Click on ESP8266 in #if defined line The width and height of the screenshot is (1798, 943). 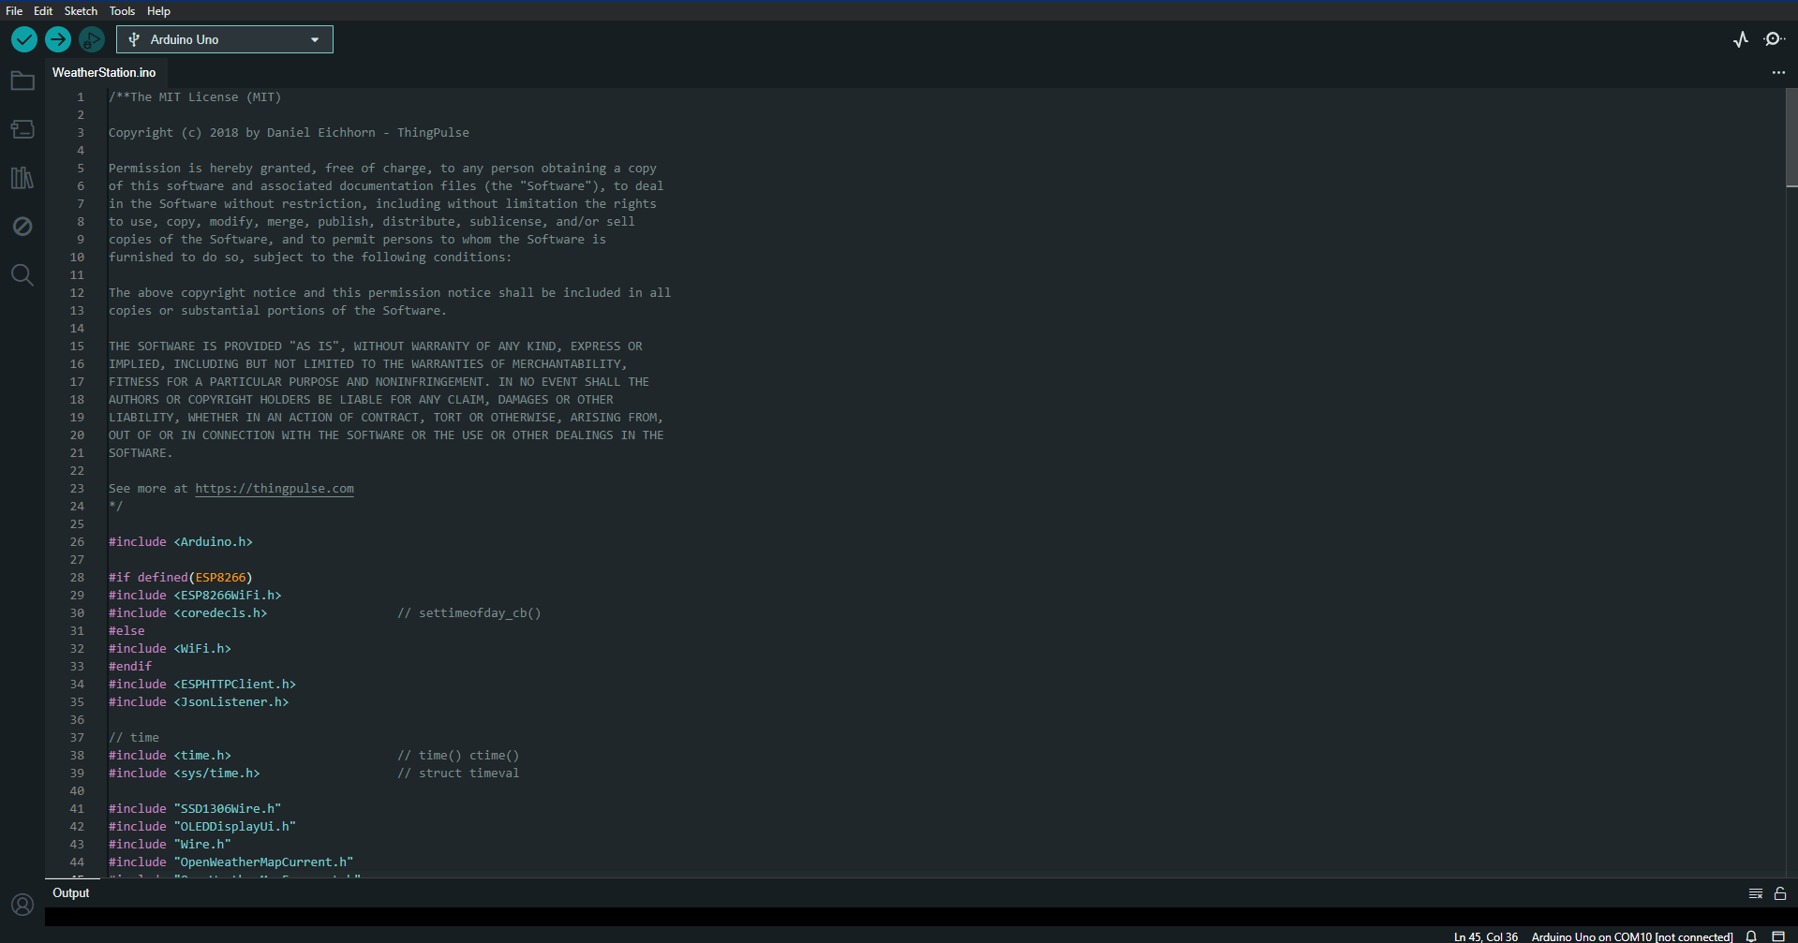(220, 578)
